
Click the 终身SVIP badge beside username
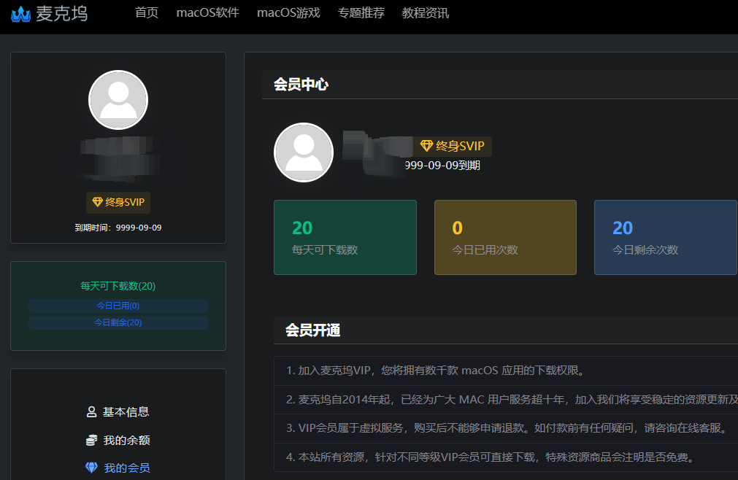453,146
